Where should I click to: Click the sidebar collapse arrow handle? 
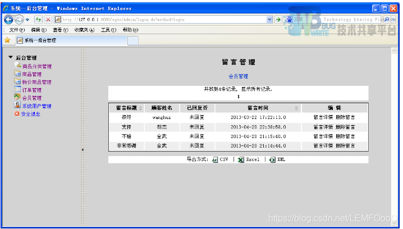83,149
